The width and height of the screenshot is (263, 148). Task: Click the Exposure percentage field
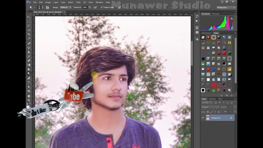click(x=85, y=7)
